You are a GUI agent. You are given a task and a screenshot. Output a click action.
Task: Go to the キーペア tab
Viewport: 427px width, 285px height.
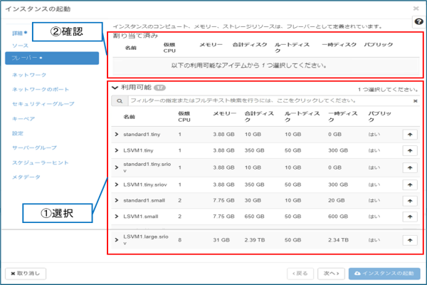pyautogui.click(x=23, y=119)
